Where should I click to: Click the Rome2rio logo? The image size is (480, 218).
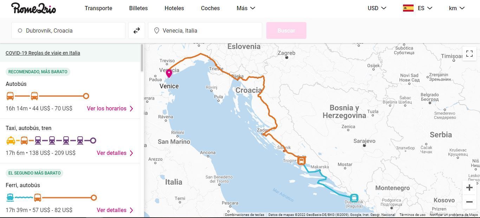pyautogui.click(x=33, y=8)
